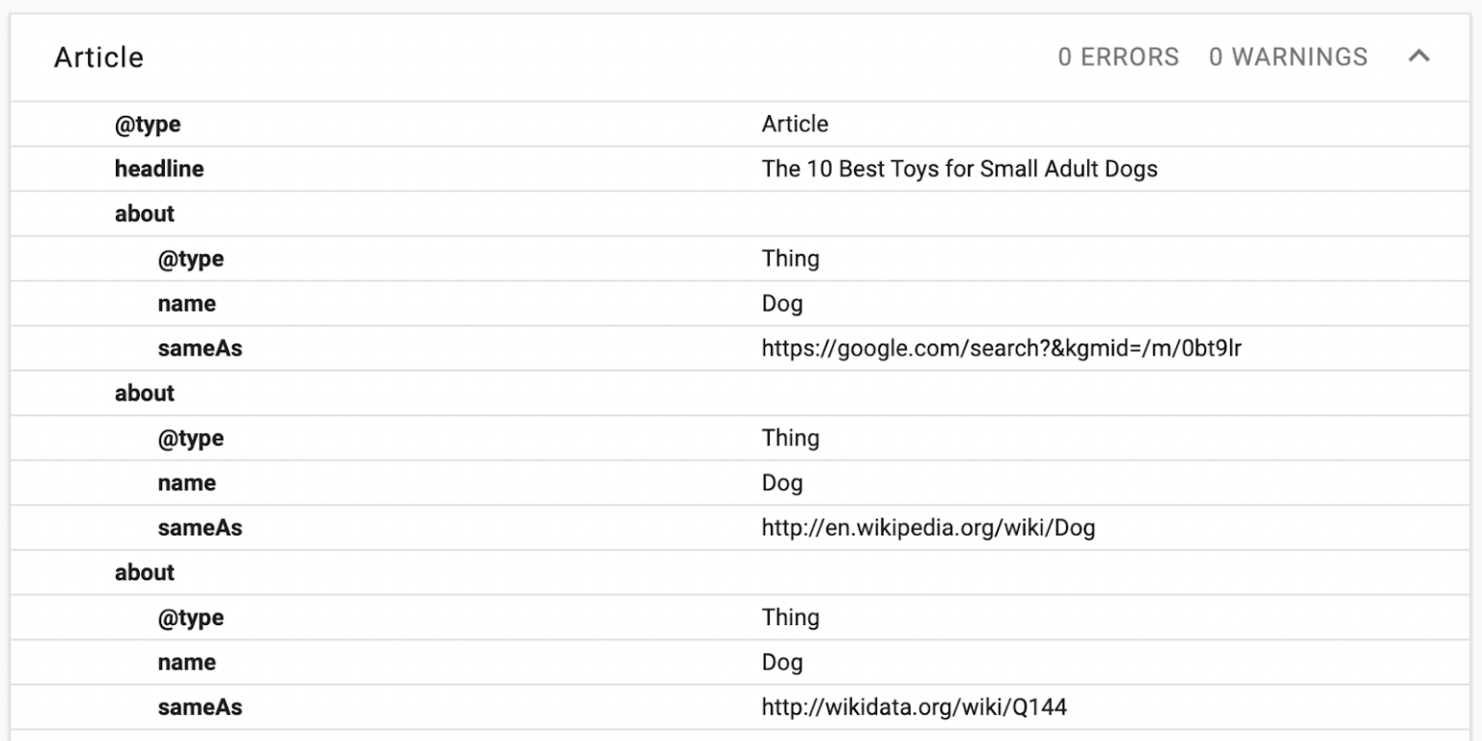
Task: Expand the first about property row
Action: [144, 213]
